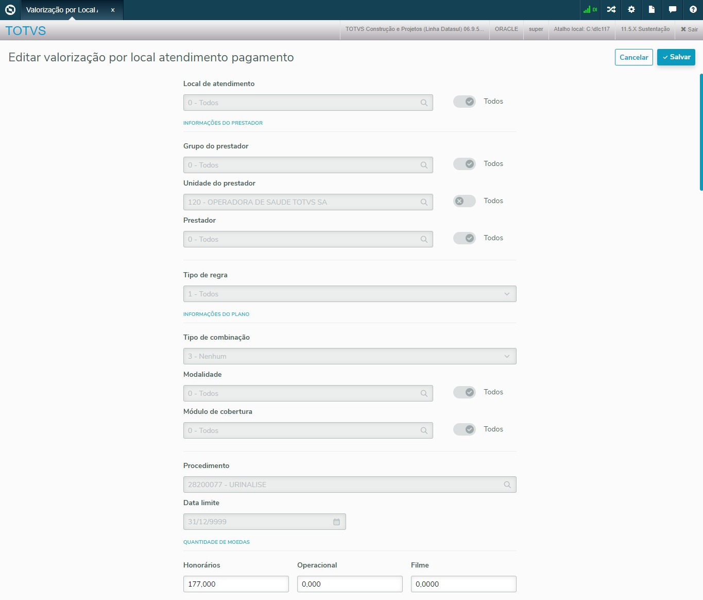703x600 pixels.
Task: Click the Cancelar button
Action: (x=633, y=57)
